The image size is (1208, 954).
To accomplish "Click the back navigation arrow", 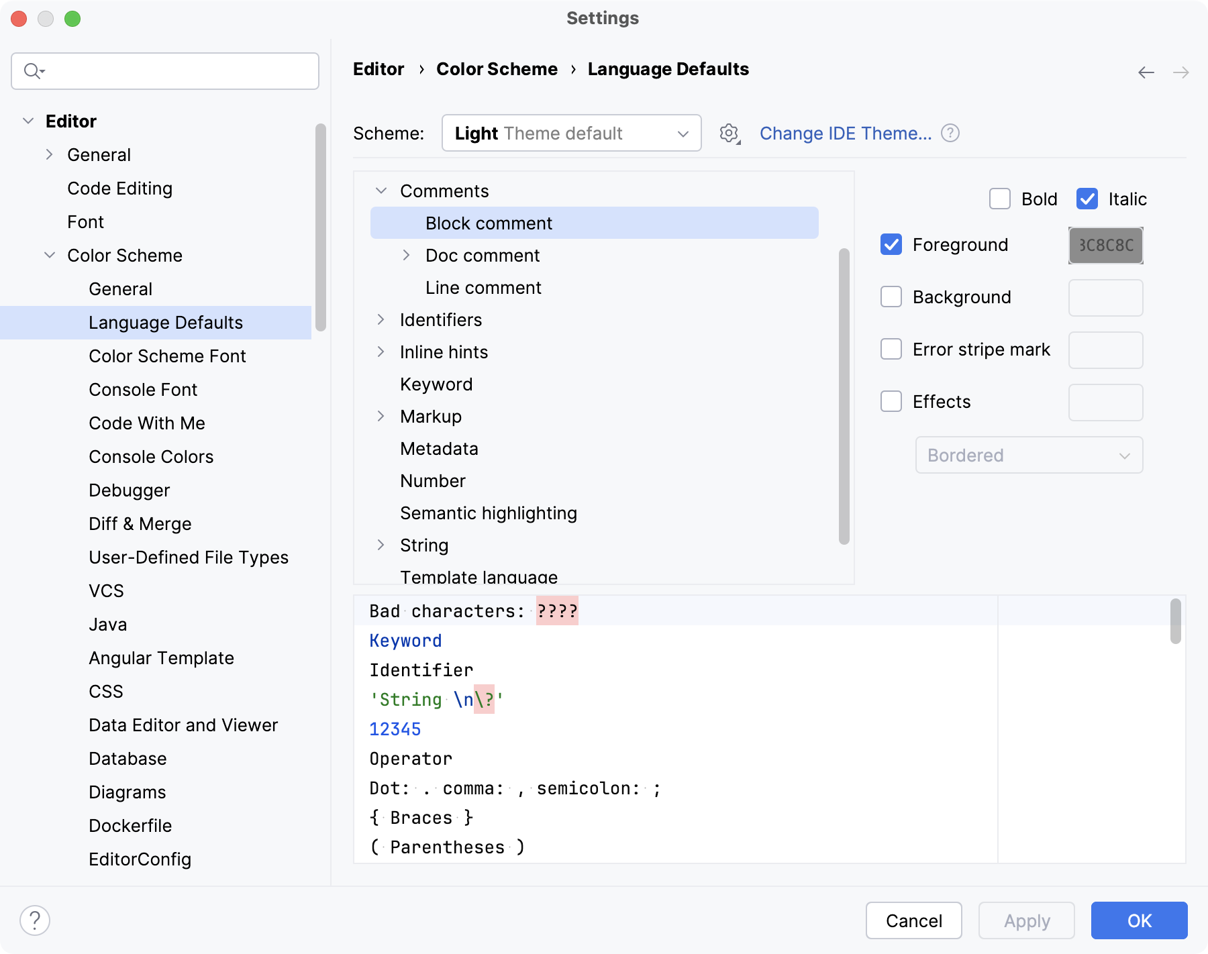I will 1145,72.
